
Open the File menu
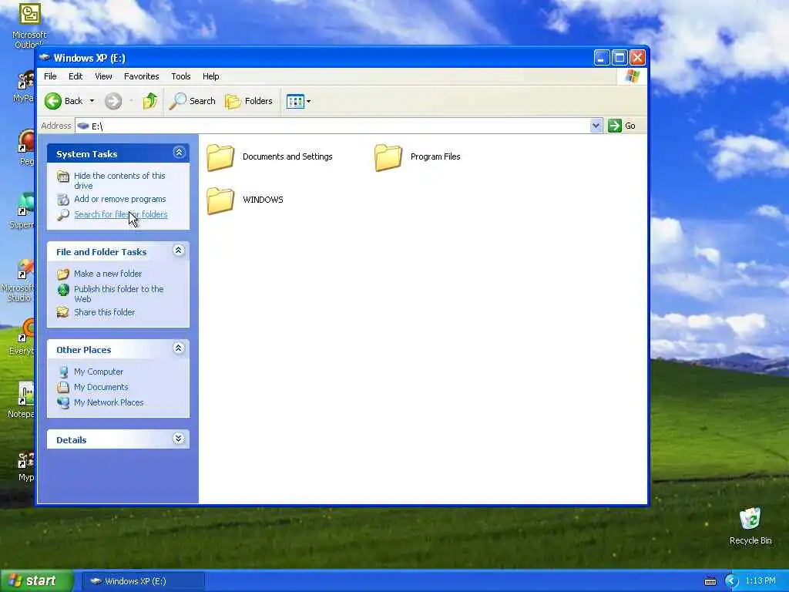click(50, 76)
